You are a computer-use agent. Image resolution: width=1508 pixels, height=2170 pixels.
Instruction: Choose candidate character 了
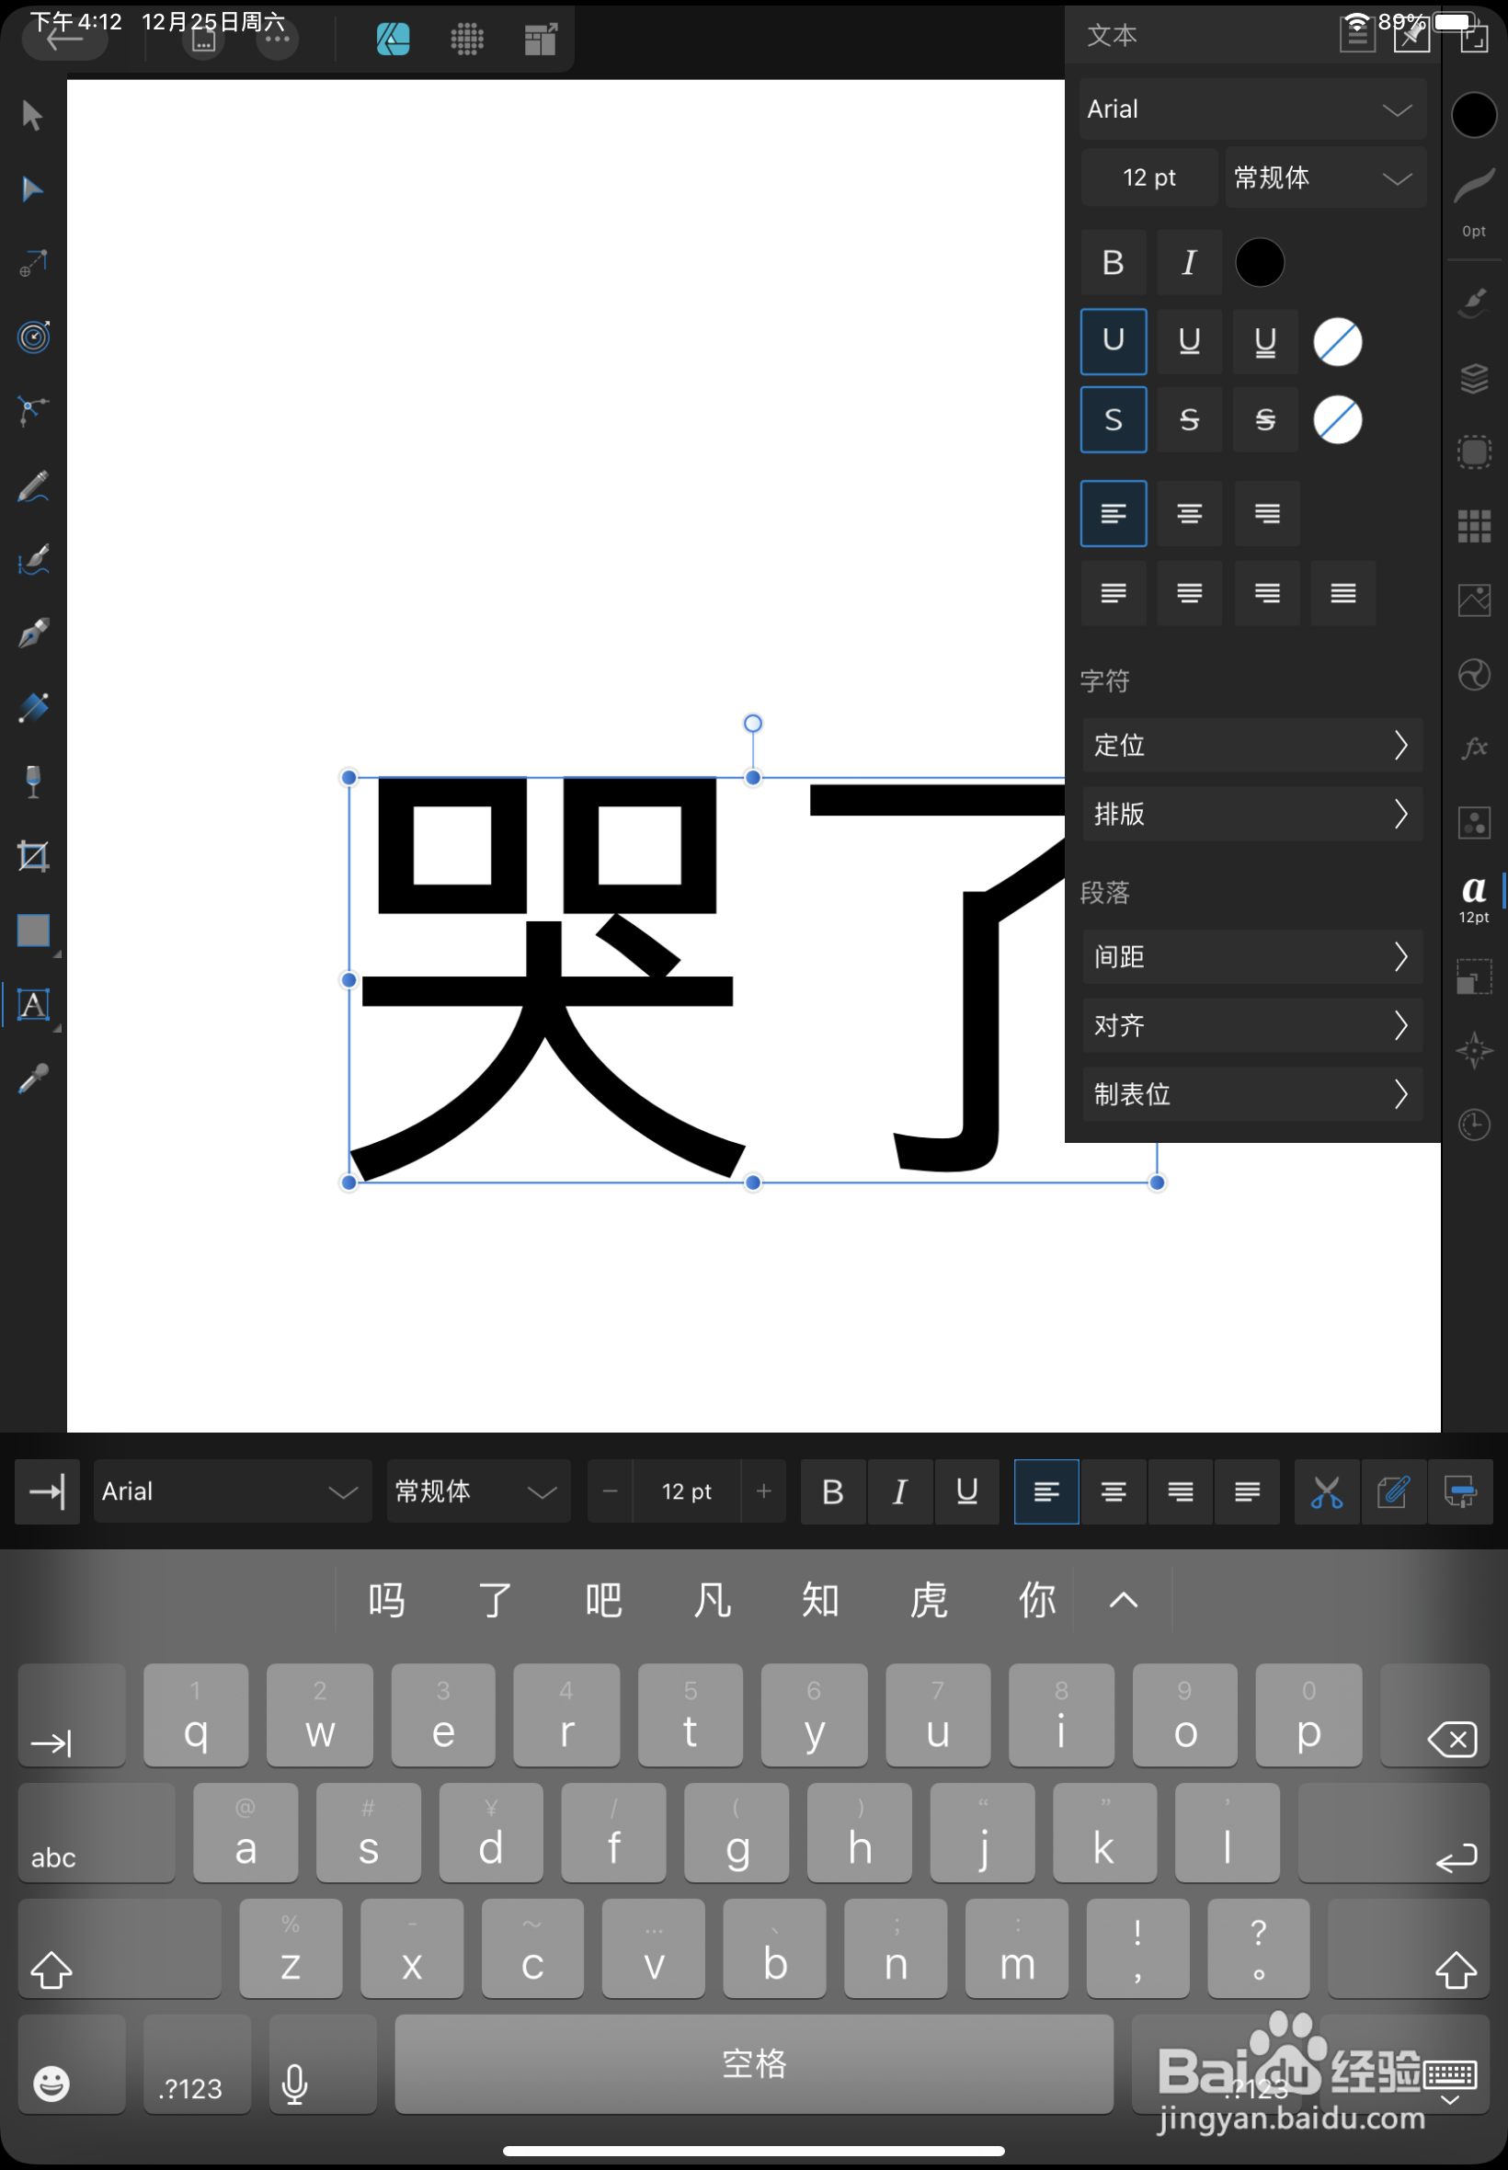coord(495,1600)
